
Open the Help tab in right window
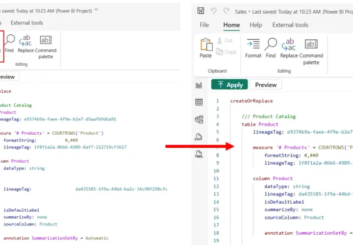[x=256, y=25]
